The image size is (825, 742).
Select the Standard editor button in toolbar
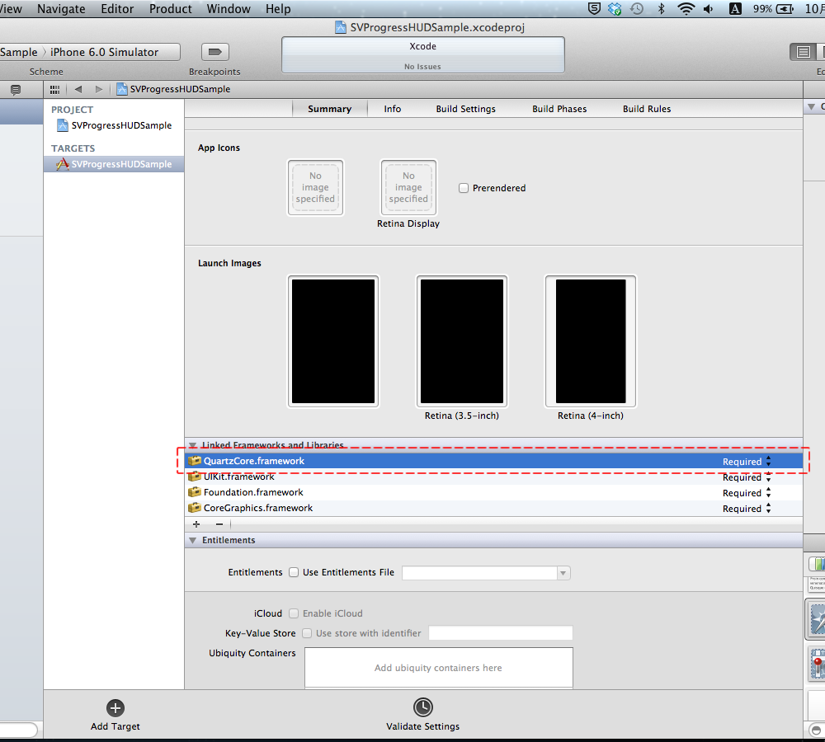point(803,52)
